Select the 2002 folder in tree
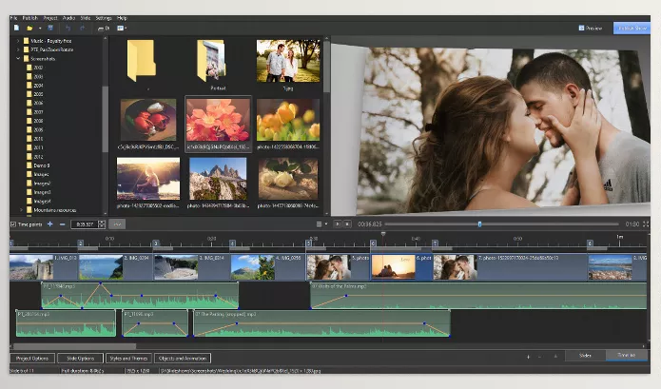Screen dimensions: 661x389 [x=35, y=68]
